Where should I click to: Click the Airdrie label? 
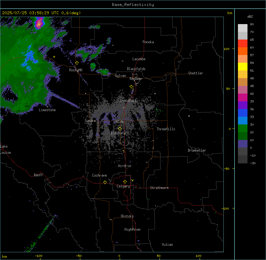pos(125,166)
